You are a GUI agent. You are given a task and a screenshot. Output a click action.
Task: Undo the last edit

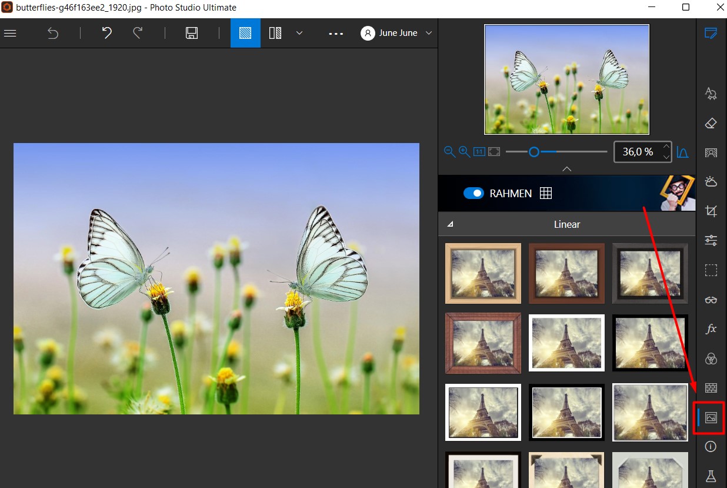point(106,33)
